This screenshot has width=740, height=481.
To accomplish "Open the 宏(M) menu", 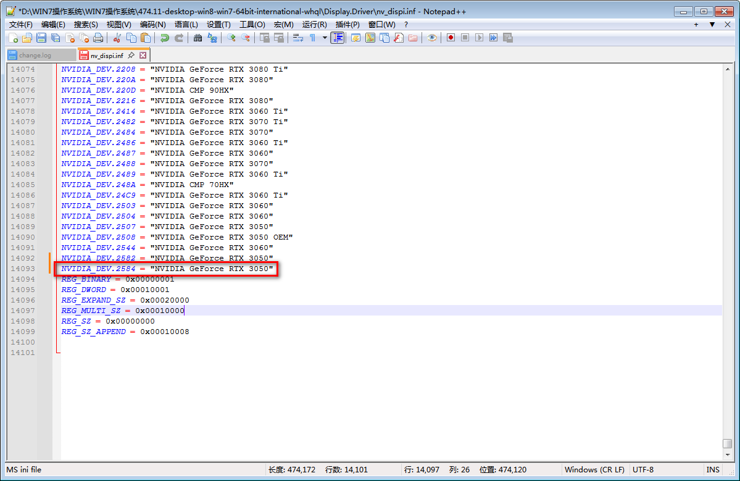I will [284, 25].
